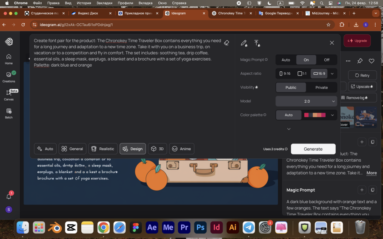This screenshot has height=239, width=383.
Task: Close the prompt panel with X
Action: pos(332,43)
